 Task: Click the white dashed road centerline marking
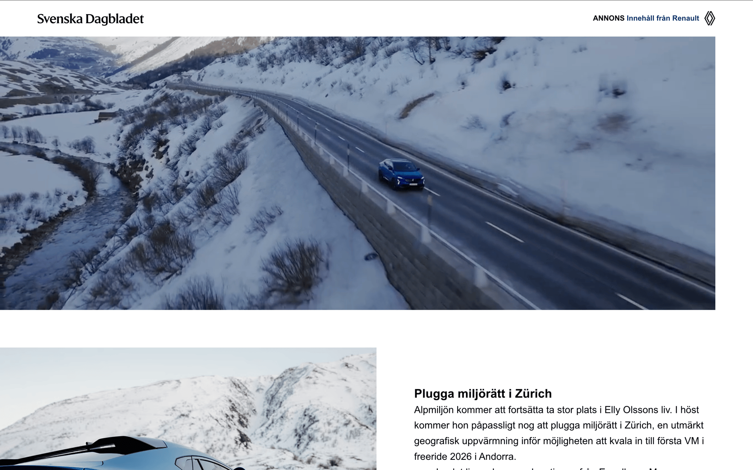(504, 232)
